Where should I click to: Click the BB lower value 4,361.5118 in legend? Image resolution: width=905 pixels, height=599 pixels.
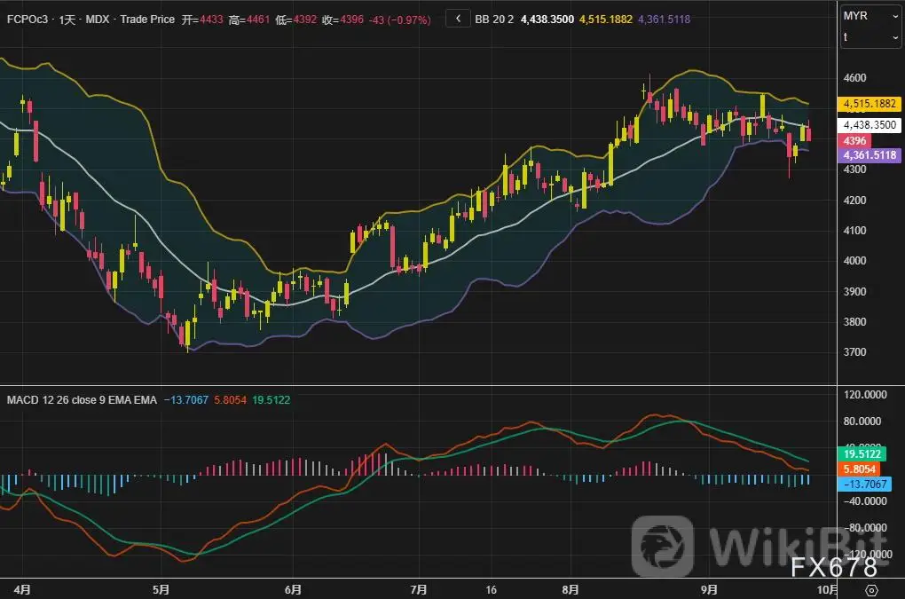click(x=664, y=20)
